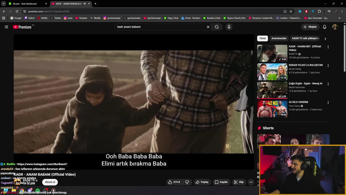Open a new browser tab
Image resolution: width=346 pixels, height=195 pixels.
click(95, 4)
